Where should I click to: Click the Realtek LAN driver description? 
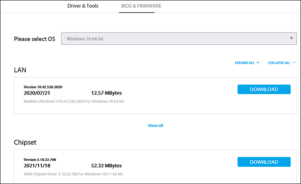(77, 101)
